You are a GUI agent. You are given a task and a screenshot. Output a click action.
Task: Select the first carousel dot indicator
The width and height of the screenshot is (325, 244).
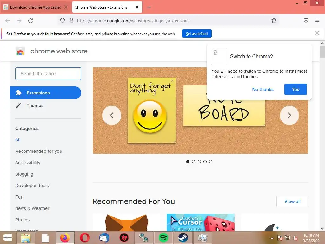pos(188,162)
